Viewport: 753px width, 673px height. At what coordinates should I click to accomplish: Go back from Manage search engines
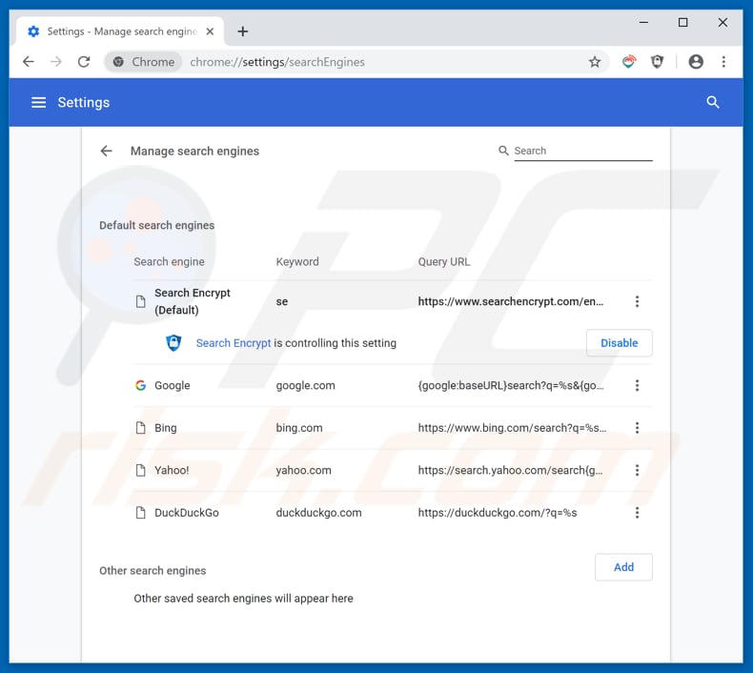(x=106, y=151)
